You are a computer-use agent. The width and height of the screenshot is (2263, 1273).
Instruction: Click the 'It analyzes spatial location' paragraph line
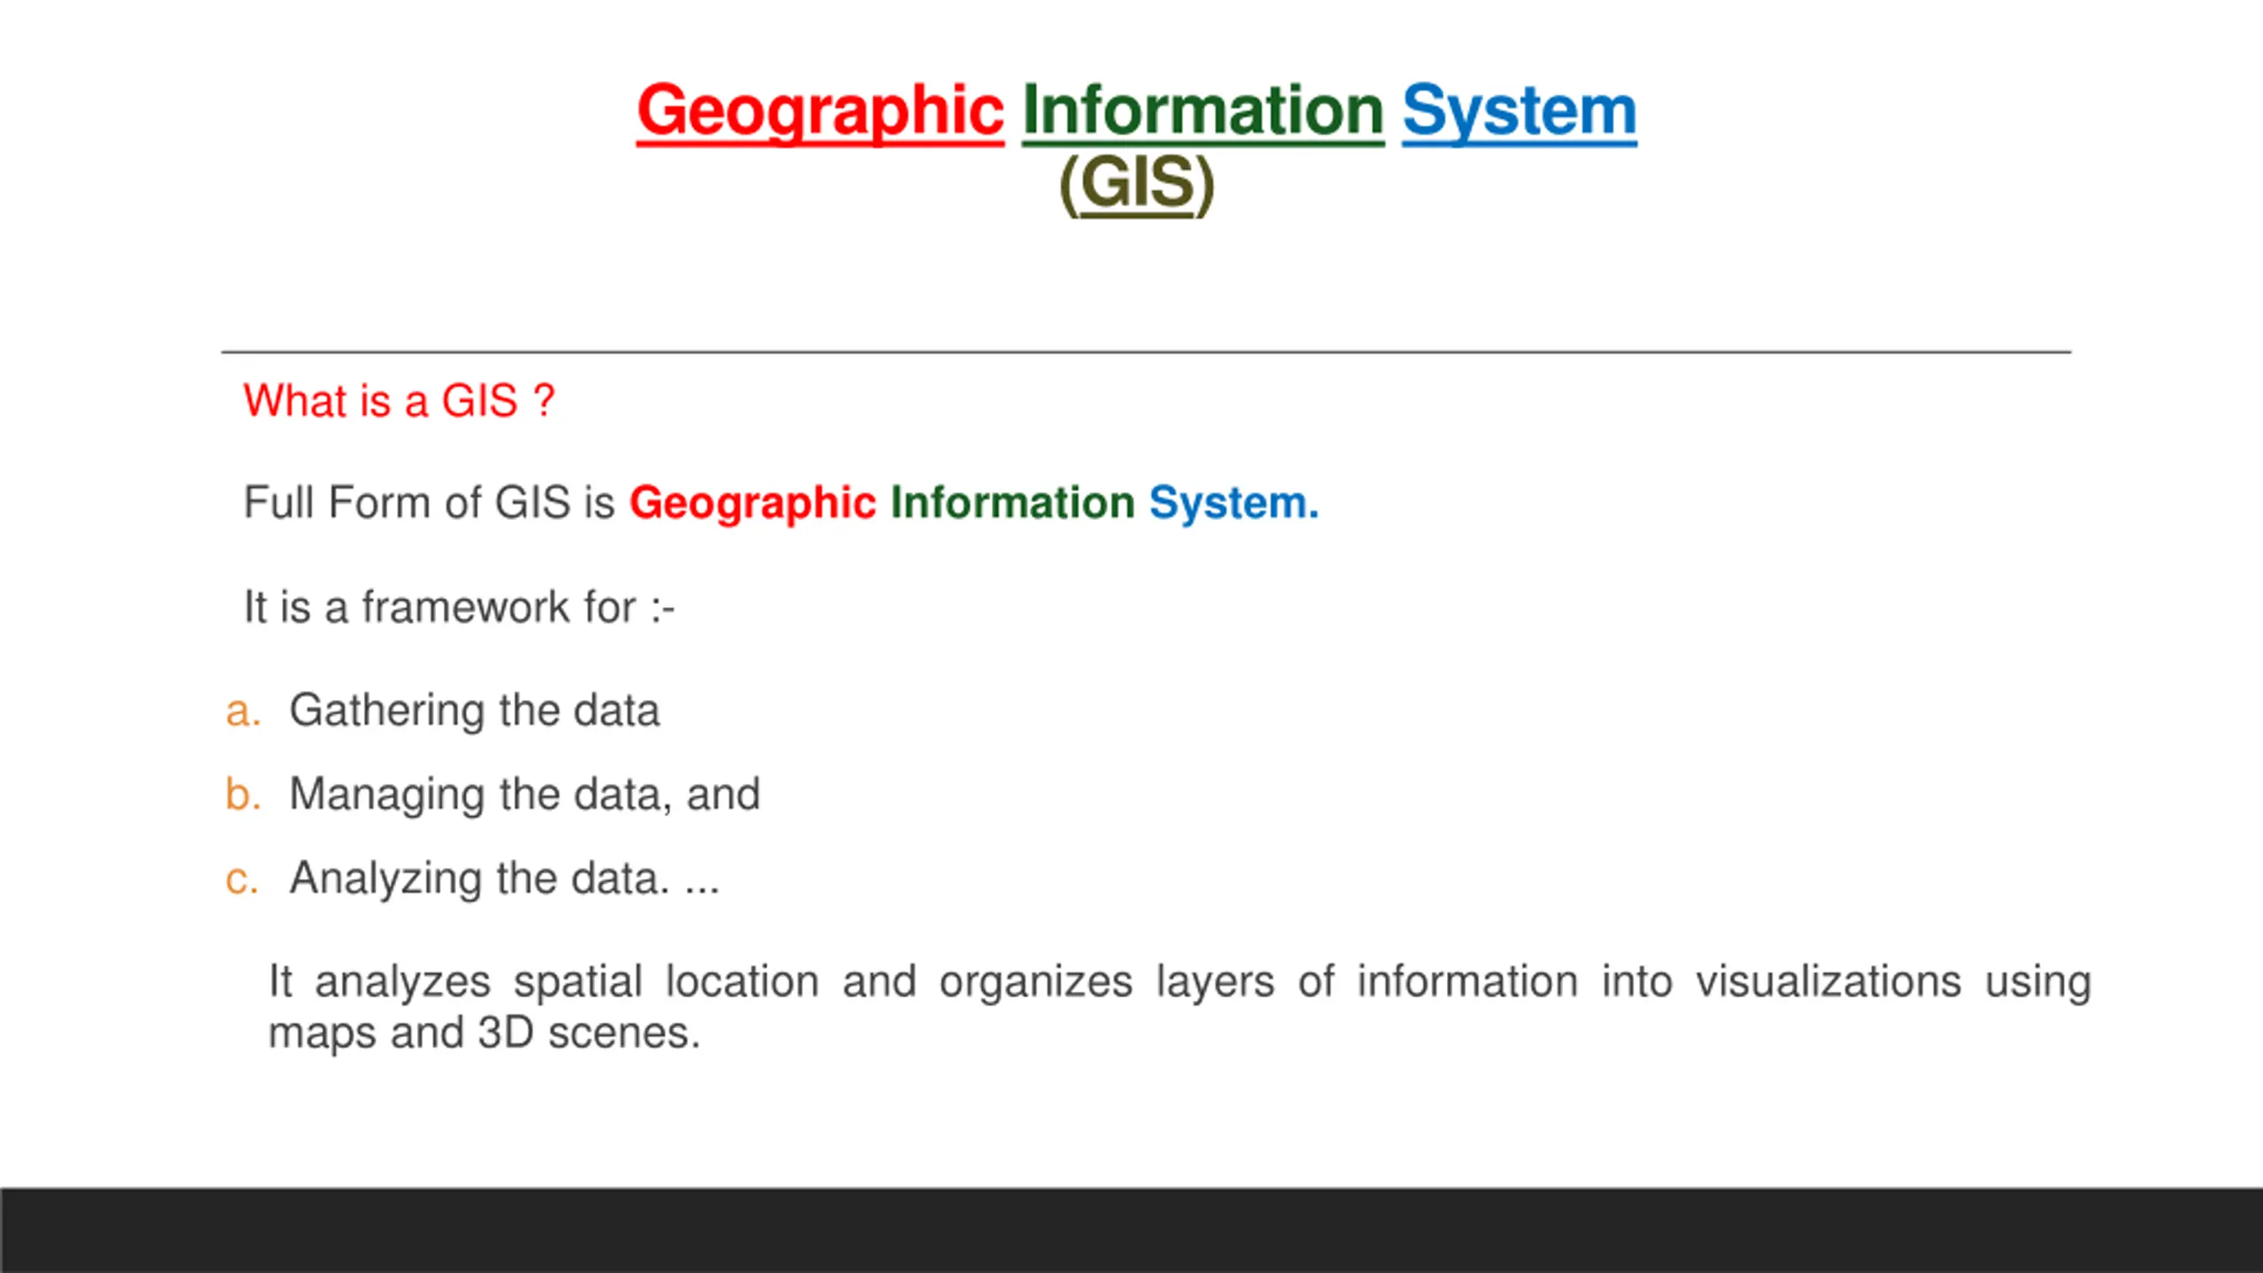[x=1180, y=982]
